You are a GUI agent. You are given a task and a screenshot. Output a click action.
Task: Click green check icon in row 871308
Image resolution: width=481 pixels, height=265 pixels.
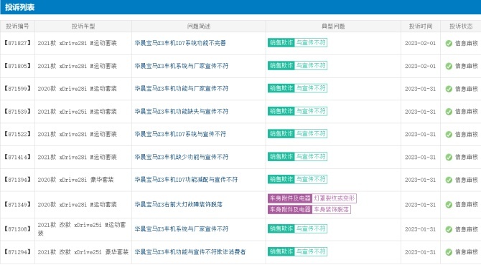click(x=449, y=229)
